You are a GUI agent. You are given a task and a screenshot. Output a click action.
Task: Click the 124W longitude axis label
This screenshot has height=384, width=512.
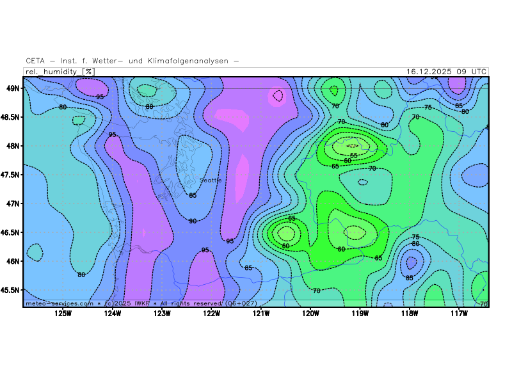[113, 313]
